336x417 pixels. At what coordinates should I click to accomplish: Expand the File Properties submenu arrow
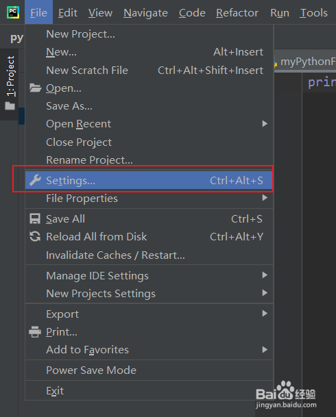click(x=265, y=198)
